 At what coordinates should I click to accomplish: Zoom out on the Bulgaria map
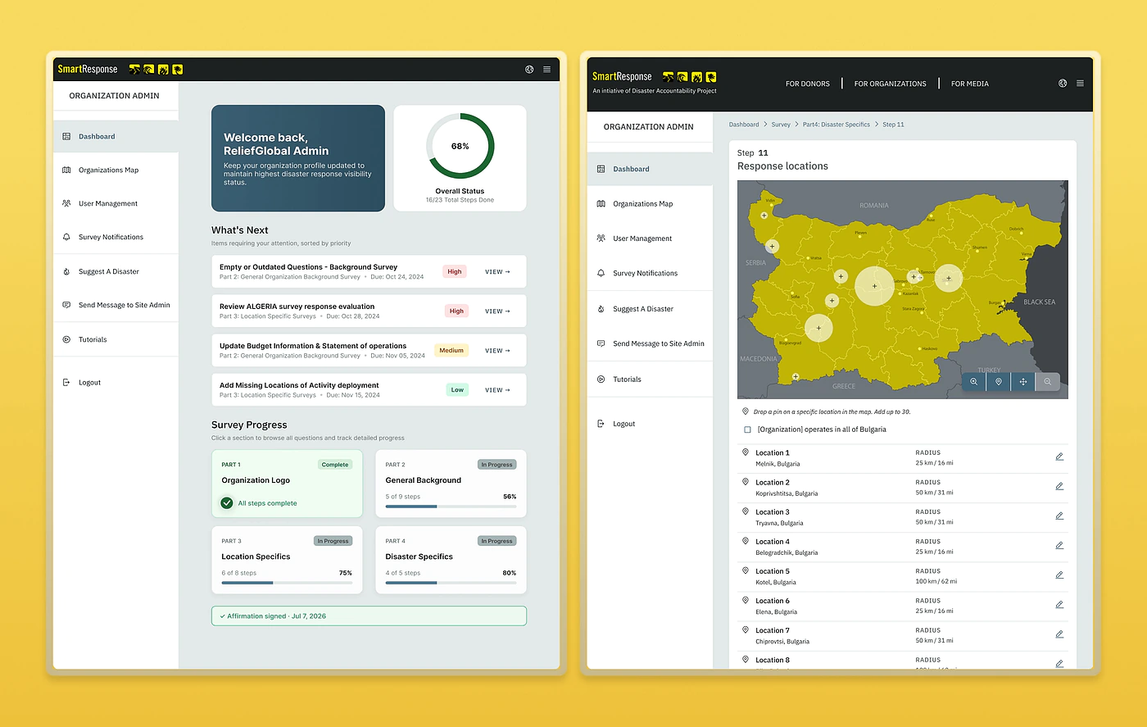(x=1048, y=382)
